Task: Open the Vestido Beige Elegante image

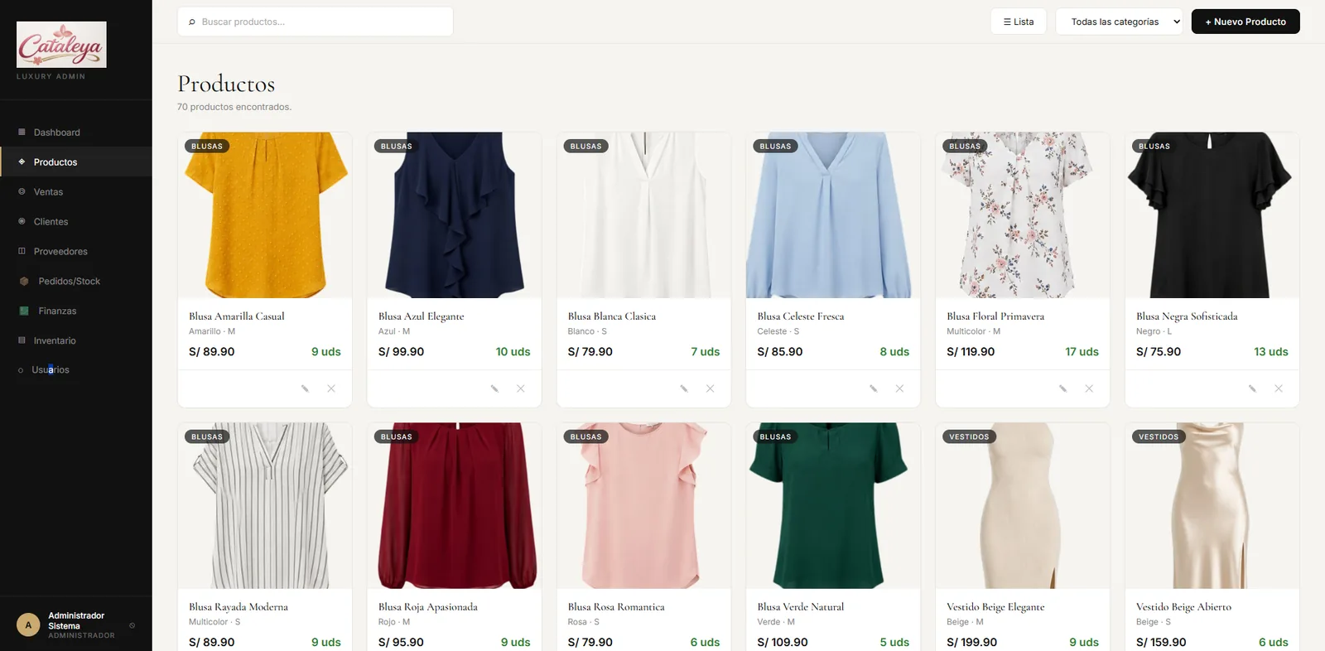Action: [x=1023, y=506]
